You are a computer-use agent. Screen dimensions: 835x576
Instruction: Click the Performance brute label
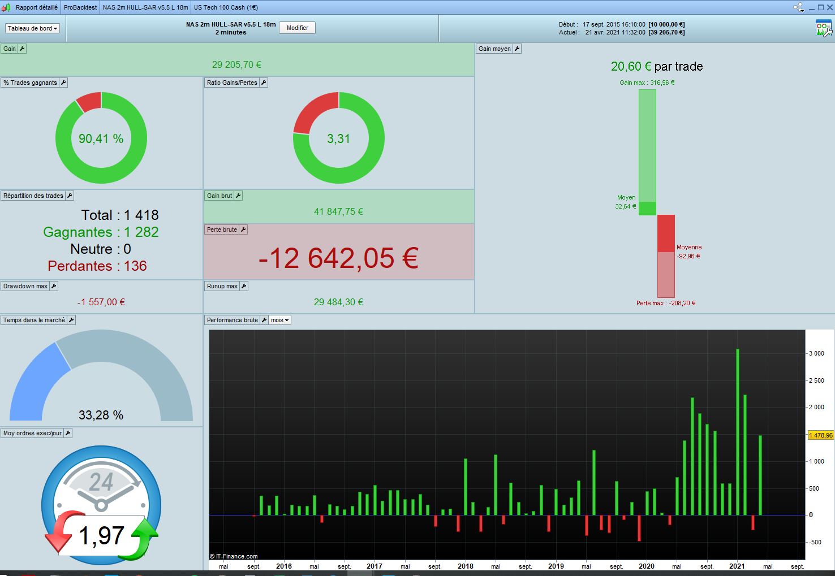[232, 320]
